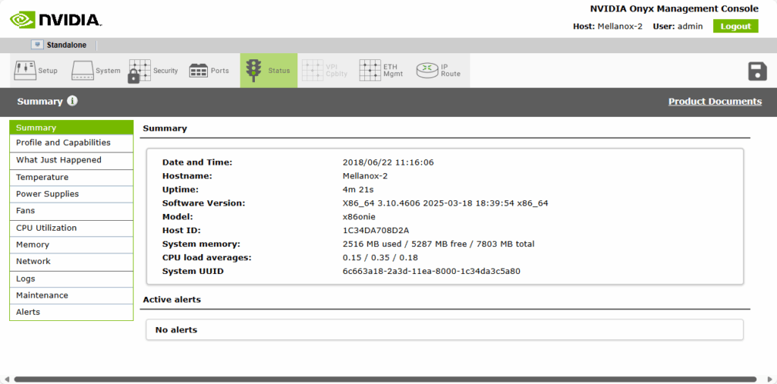Select the Status traffic light icon
This screenshot has height=384, width=777.
(x=253, y=71)
